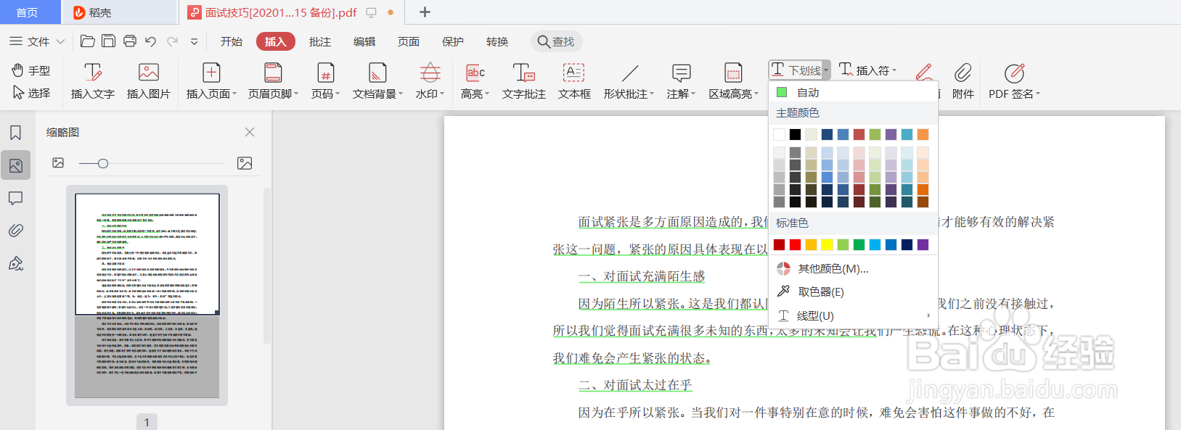The image size is (1181, 430).
Task: Select the Eyedropper color picker option
Action: 853,292
